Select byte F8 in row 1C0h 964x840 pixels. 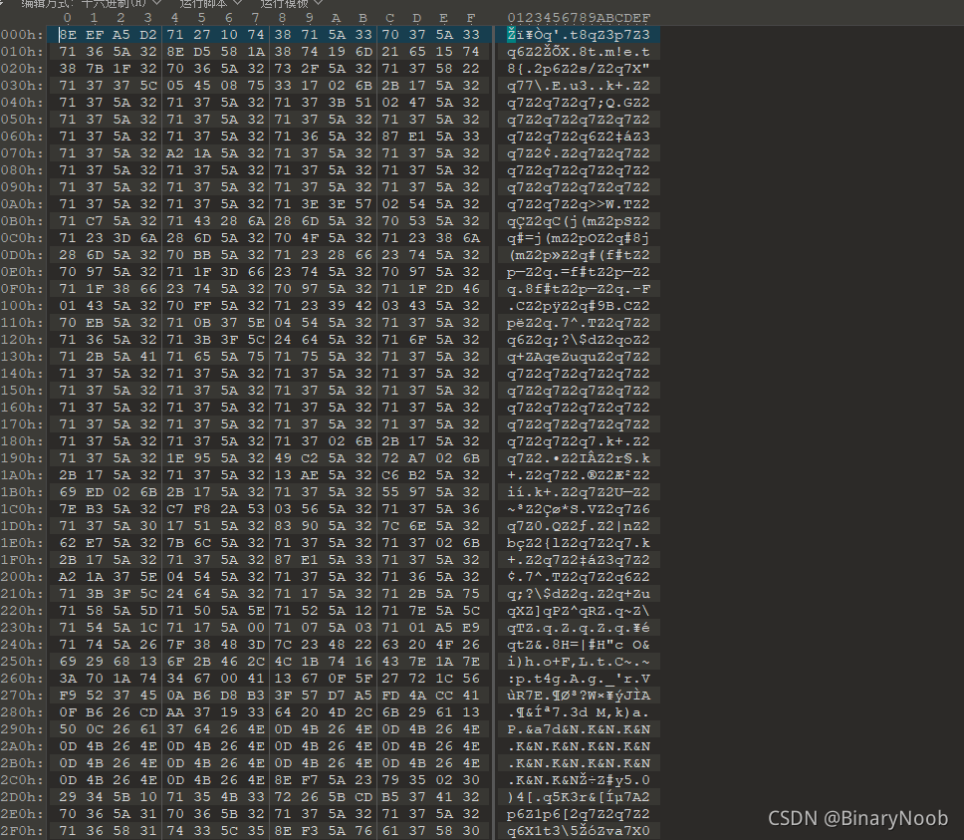(202, 509)
